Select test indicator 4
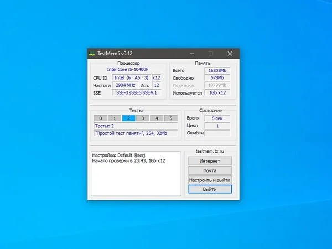332x249 pixels. (x=157, y=118)
